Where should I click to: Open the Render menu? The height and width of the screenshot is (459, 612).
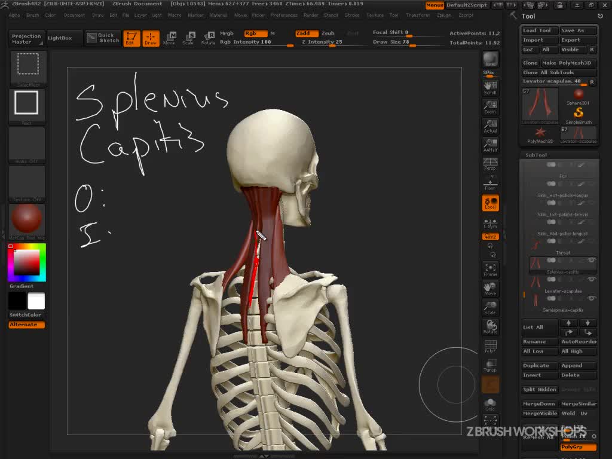(311, 15)
